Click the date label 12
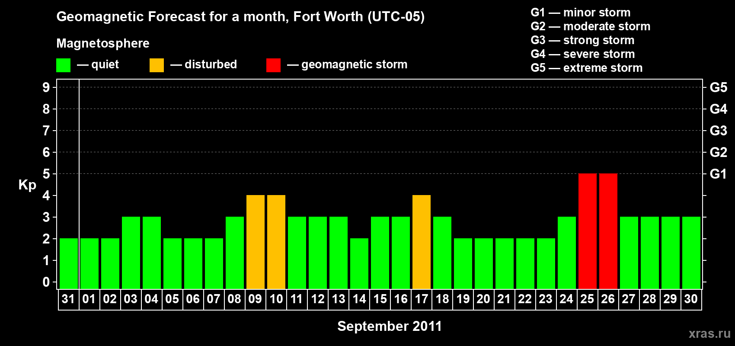Image resolution: width=735 pixels, height=346 pixels. [x=317, y=299]
